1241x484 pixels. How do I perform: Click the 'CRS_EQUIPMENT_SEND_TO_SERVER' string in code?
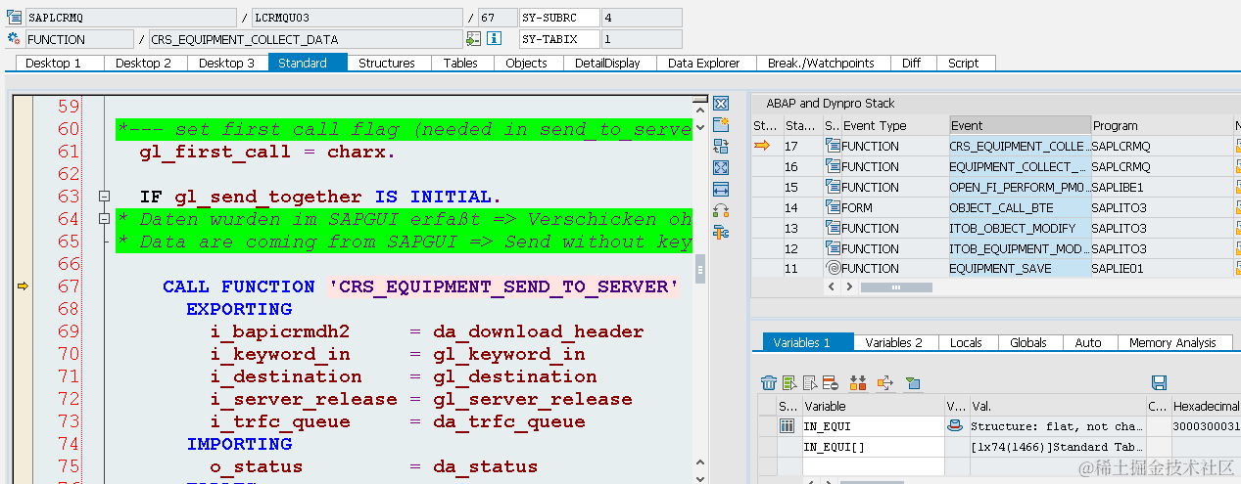click(x=503, y=286)
